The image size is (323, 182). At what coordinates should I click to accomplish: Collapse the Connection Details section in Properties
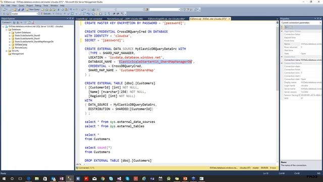click(282, 63)
